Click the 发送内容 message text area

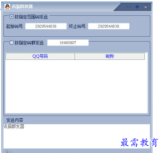pos(77,136)
